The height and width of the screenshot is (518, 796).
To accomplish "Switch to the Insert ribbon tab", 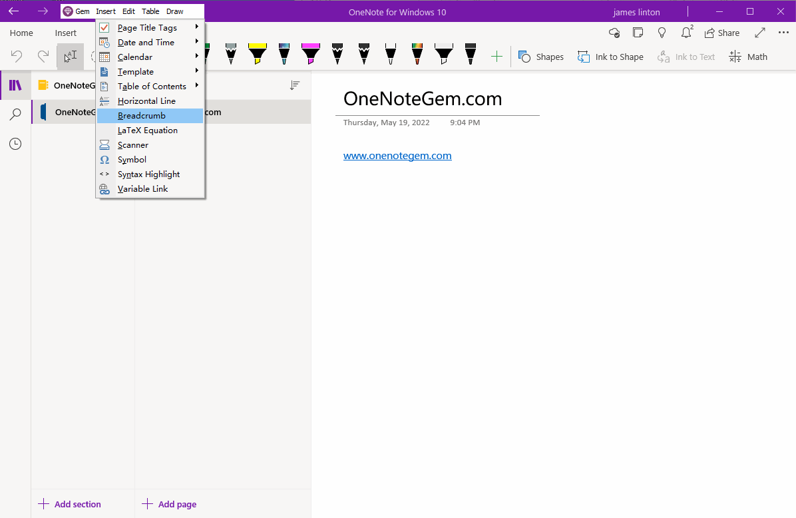I will [x=65, y=33].
